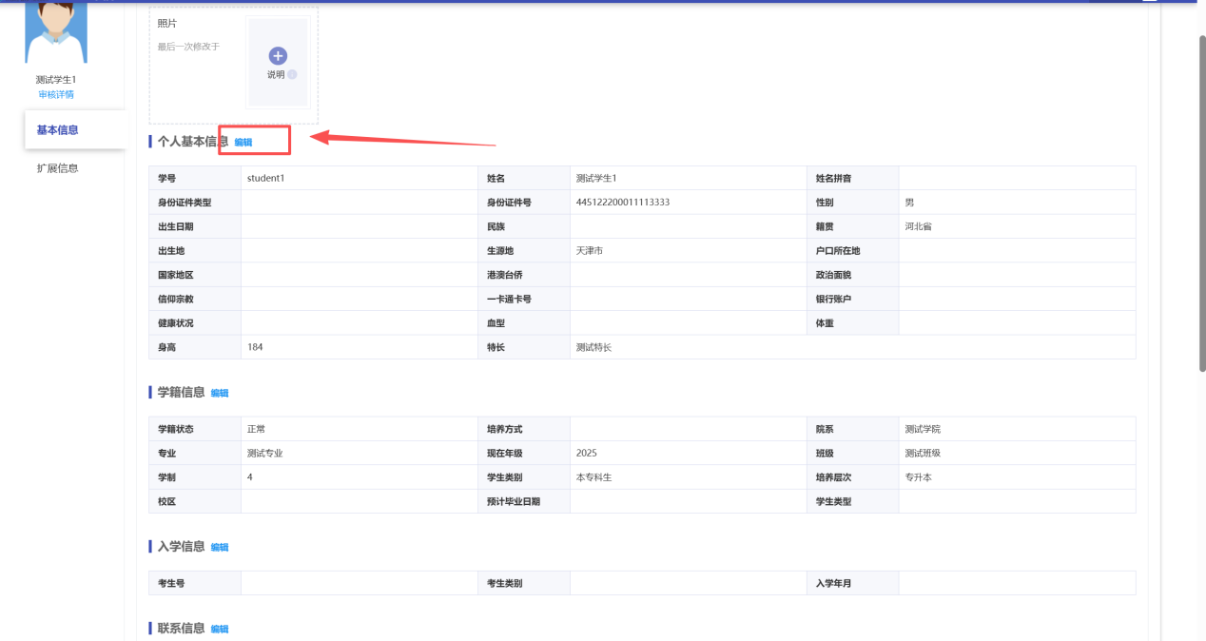Open the 审核详情 link under student name

56,94
